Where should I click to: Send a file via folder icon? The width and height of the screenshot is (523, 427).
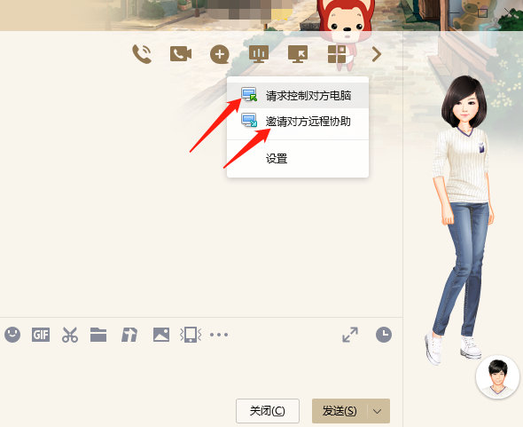[98, 335]
